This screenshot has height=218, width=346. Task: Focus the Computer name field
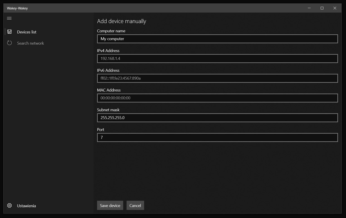click(x=217, y=39)
